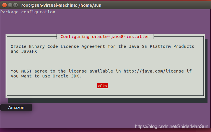Image resolution: width=211 pixels, height=132 pixels.
Task: Click 'Oracle Binary Code License Agreement' text line
Action: (102, 46)
